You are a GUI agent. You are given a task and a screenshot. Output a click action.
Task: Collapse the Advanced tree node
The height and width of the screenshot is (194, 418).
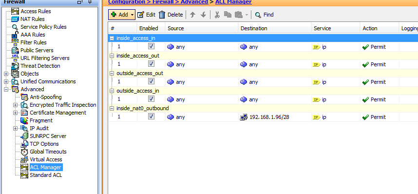pos(6,89)
